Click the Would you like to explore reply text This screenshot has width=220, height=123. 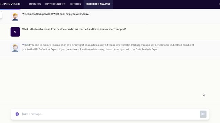click(108, 47)
